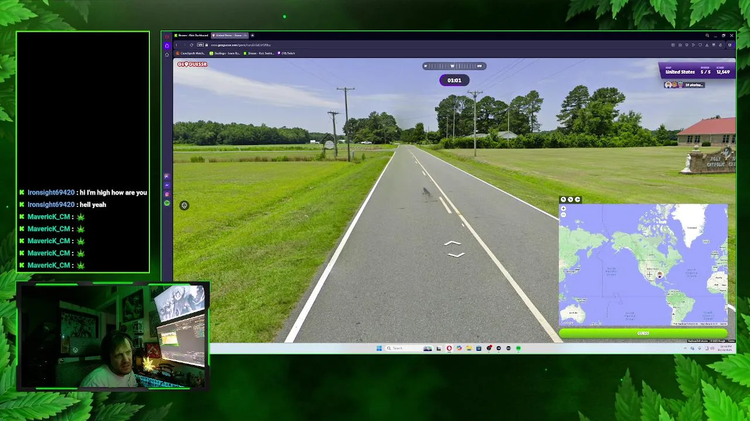This screenshot has height=421, width=750.
Task: Open the browser downloads icon
Action: click(707, 45)
